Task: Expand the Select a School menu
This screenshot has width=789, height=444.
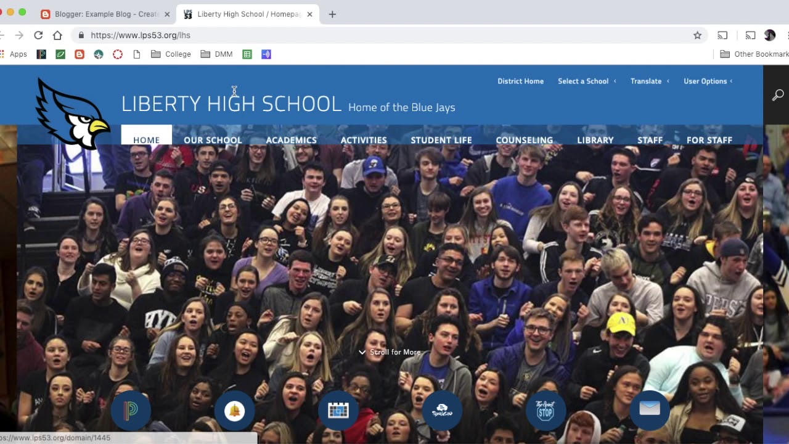Action: pyautogui.click(x=587, y=81)
